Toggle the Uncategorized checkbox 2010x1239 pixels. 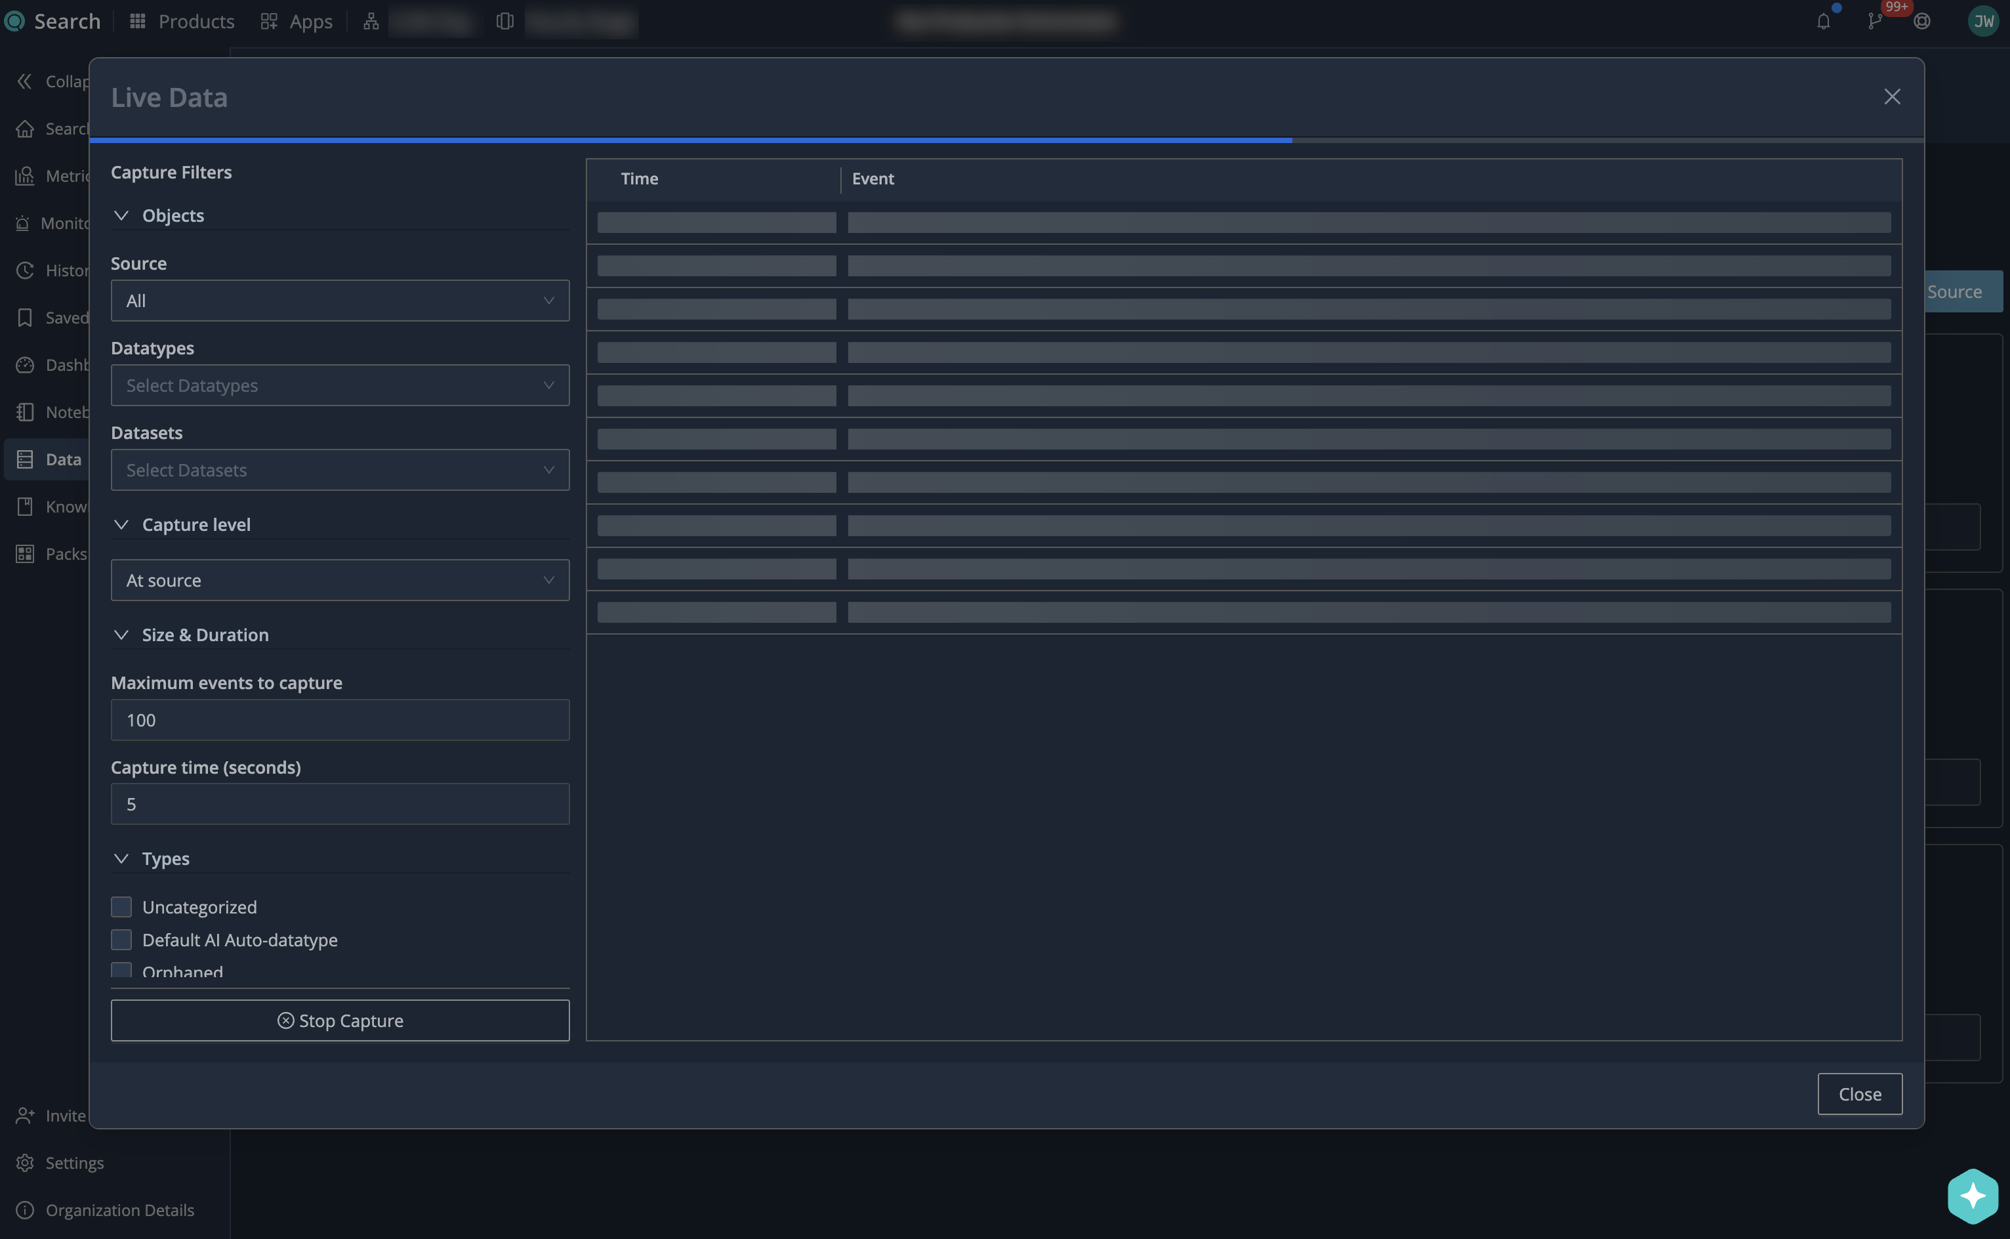(121, 906)
